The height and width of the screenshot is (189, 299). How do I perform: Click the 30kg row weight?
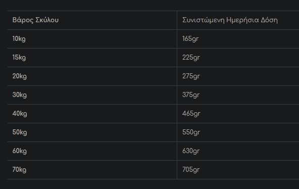click(20, 95)
